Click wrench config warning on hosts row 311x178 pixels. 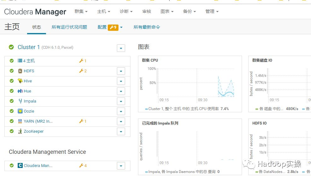click(x=81, y=61)
